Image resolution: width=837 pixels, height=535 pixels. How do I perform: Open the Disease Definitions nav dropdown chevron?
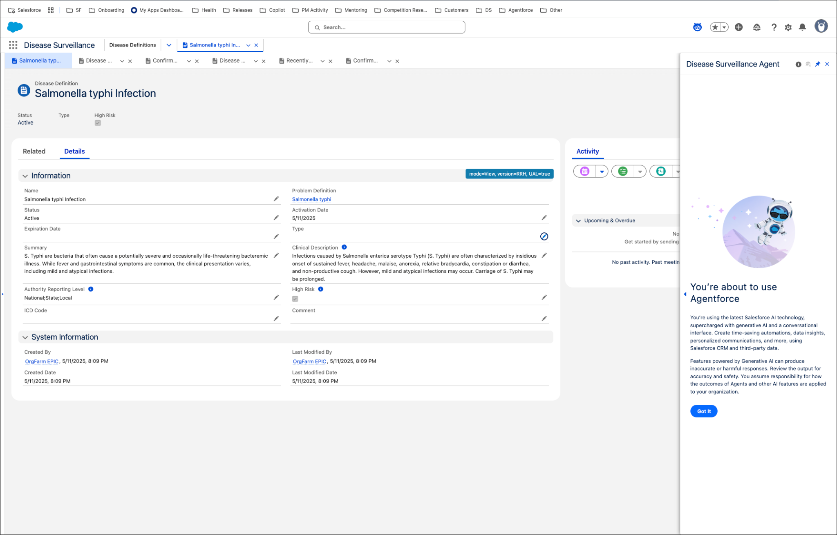coord(169,45)
